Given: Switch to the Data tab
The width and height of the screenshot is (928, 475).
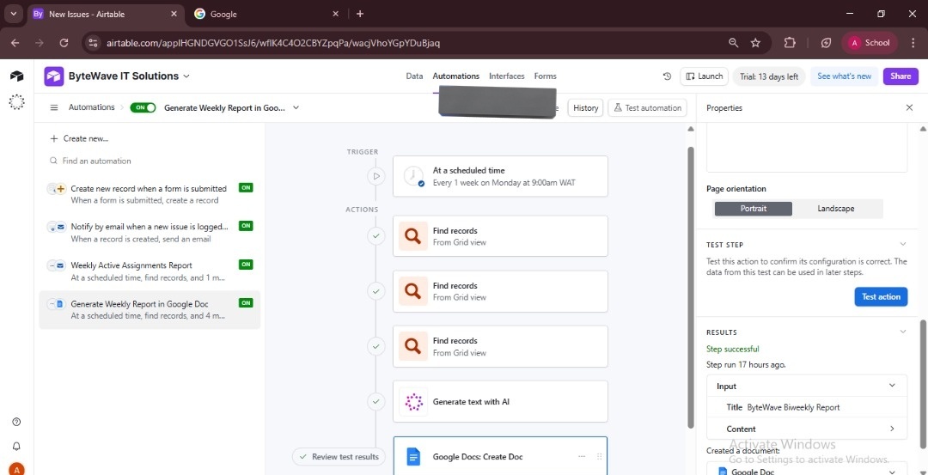Looking at the screenshot, I should 414,76.
